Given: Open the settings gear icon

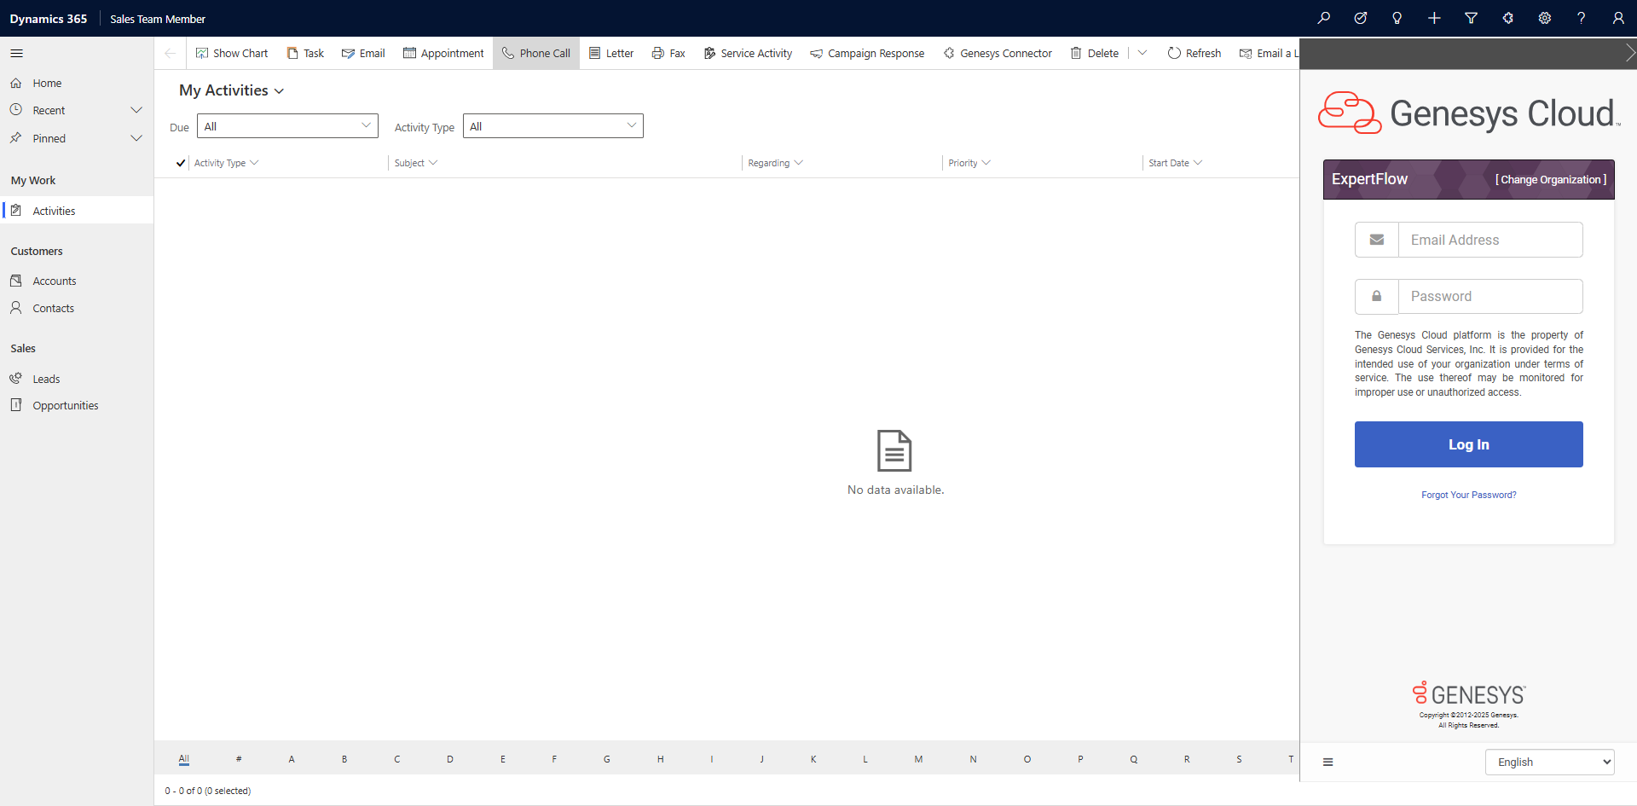Looking at the screenshot, I should pos(1544,18).
